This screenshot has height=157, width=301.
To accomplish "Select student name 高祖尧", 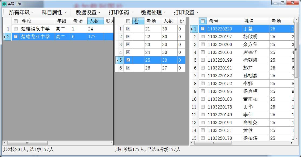I will [256, 123].
